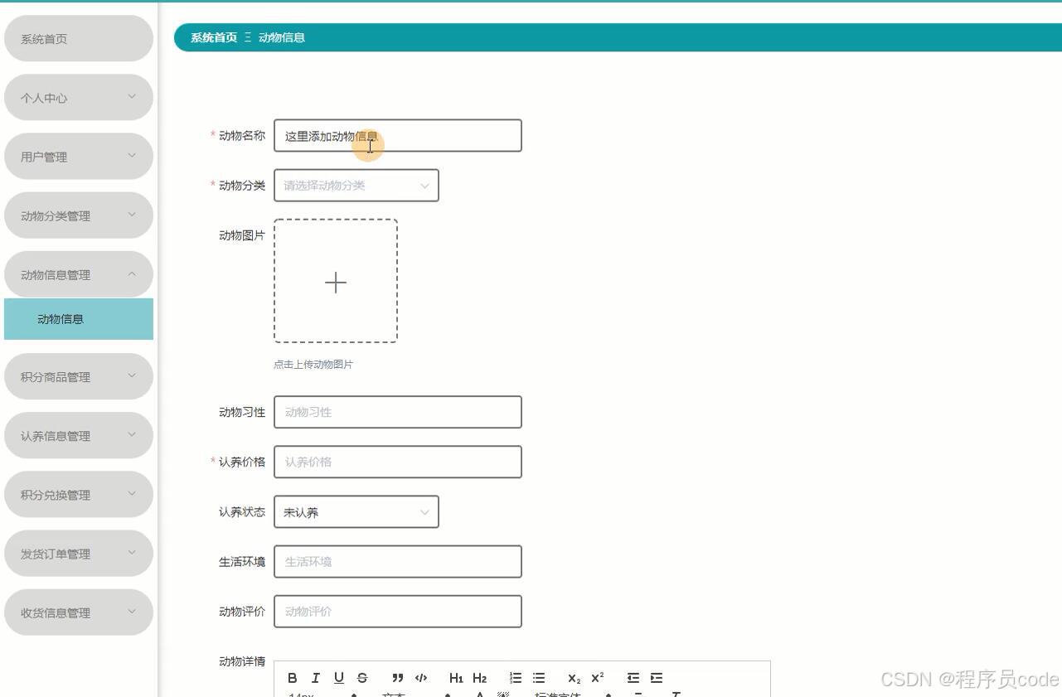Apply superscript formatting
Screen dimensions: 1062x697
point(596,677)
